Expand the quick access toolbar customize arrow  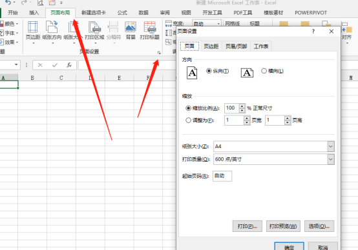(x=61, y=3)
